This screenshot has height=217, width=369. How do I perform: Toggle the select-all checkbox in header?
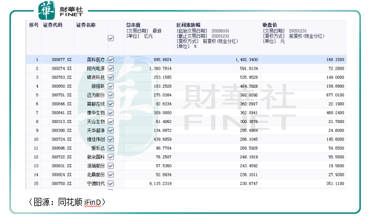pos(110,38)
